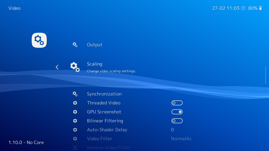Click the Bilinear Filtering gear icon

[x=75, y=121]
